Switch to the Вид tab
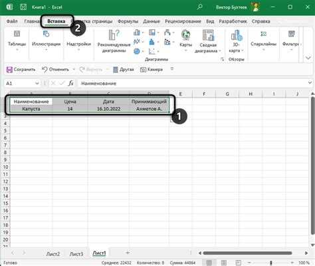This screenshot has width=315, height=266. coord(210,21)
